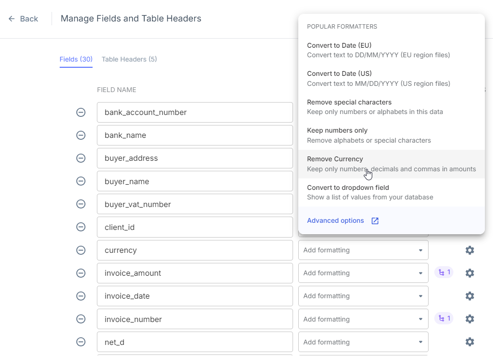Click the dependency badge next to invoice_amount
This screenshot has height=364, width=493.
444,272
